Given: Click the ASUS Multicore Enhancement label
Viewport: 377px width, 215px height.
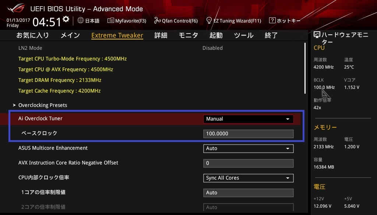Looking at the screenshot, I should tap(53, 148).
